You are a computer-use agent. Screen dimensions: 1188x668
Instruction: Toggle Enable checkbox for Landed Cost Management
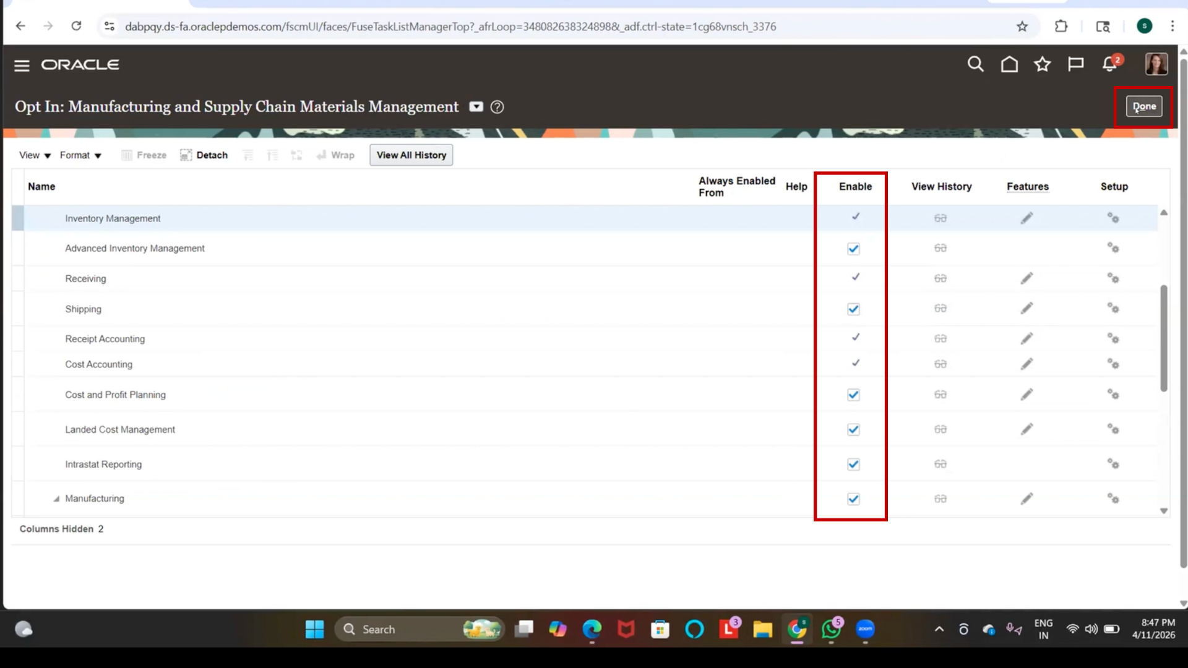pyautogui.click(x=853, y=429)
